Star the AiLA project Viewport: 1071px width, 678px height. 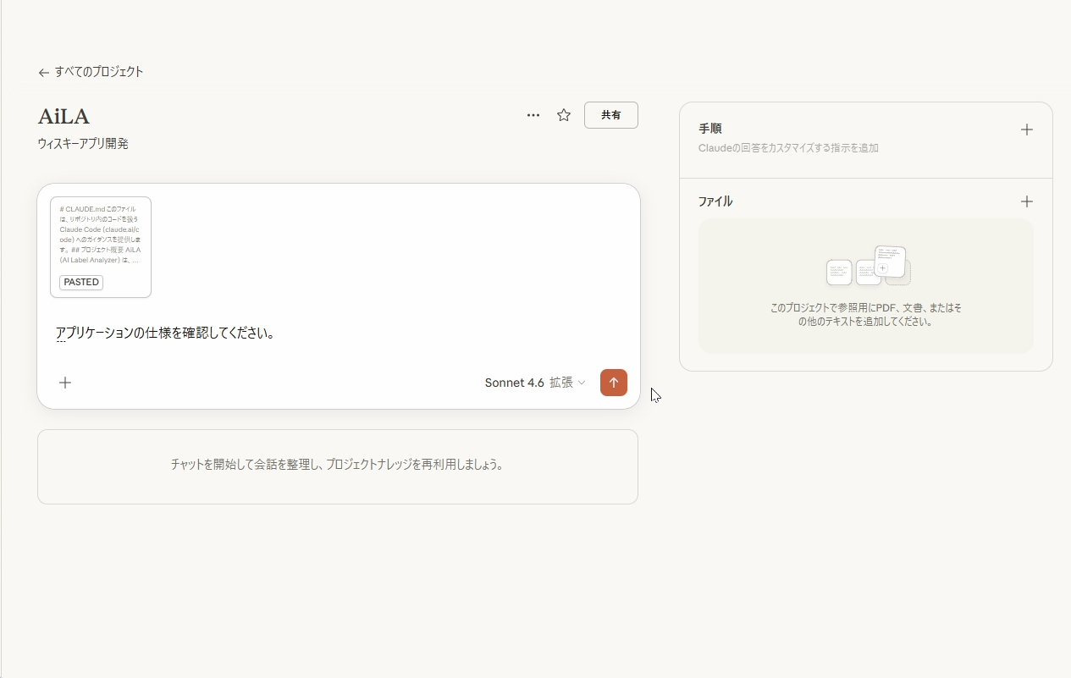564,115
